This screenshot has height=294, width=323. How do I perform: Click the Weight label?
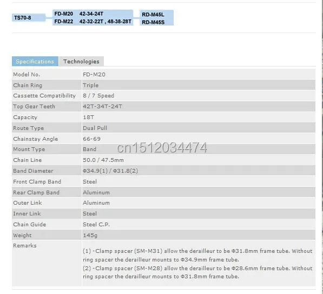tap(22, 235)
